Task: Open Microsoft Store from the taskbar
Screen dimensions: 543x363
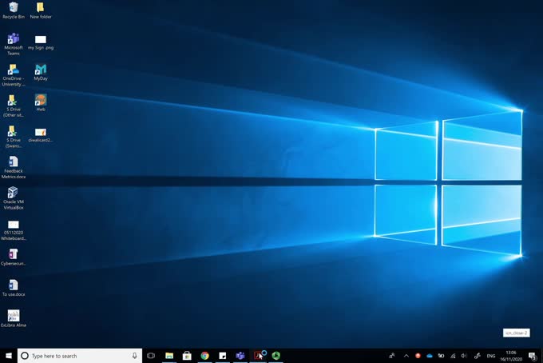Action: click(x=187, y=356)
